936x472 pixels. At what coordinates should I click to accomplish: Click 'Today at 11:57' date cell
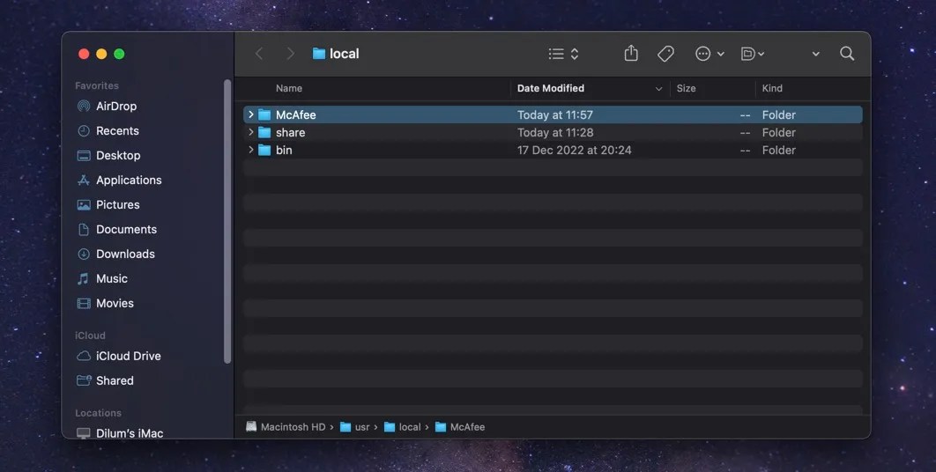[555, 114]
